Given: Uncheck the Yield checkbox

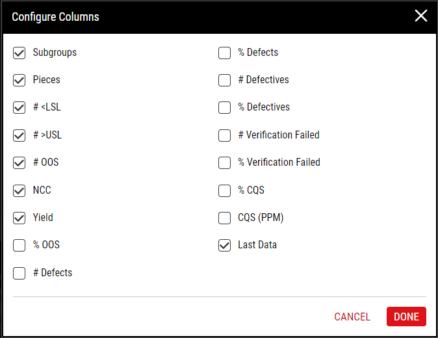Looking at the screenshot, I should 19,218.
